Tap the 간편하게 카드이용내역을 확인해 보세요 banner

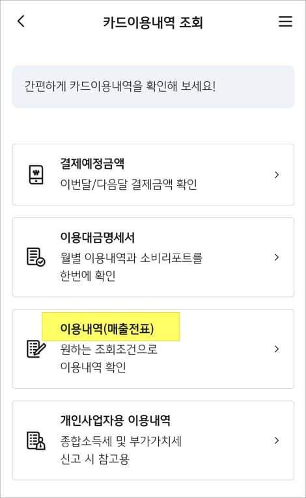pyautogui.click(x=153, y=86)
